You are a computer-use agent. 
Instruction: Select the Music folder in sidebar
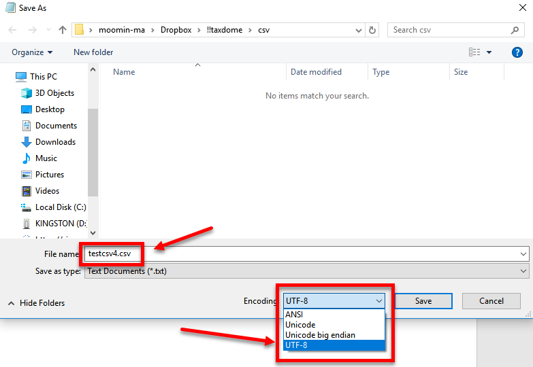(x=46, y=158)
